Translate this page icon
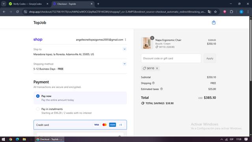 pyautogui.click(x=209, y=12)
